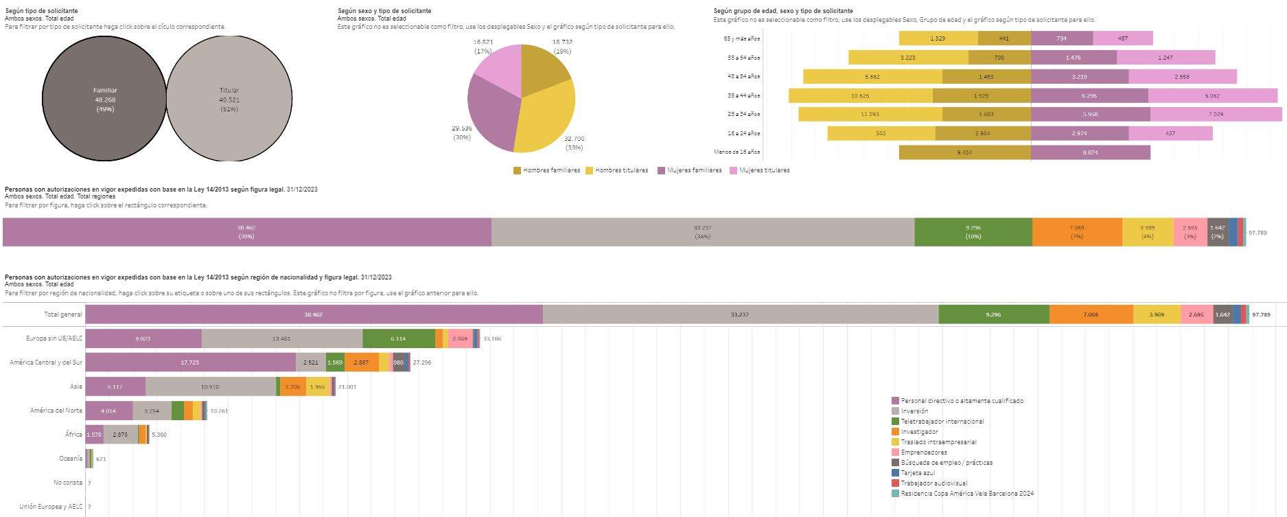Select the Titular circle with 49.521

pos(229,99)
